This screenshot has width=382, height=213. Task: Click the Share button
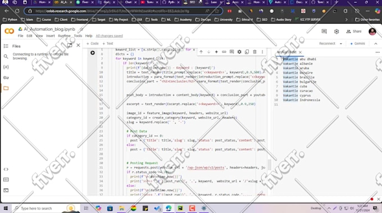click(354, 31)
